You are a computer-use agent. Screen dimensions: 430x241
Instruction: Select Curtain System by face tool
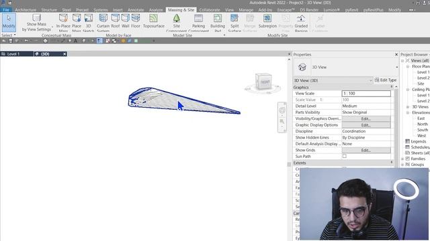coord(103,22)
